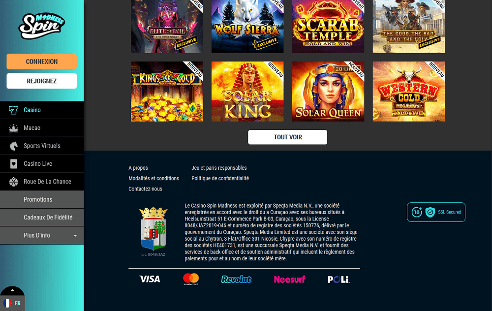The width and height of the screenshot is (492, 311).
Task: Launch the Western Gold Megaways game
Action: [408, 92]
